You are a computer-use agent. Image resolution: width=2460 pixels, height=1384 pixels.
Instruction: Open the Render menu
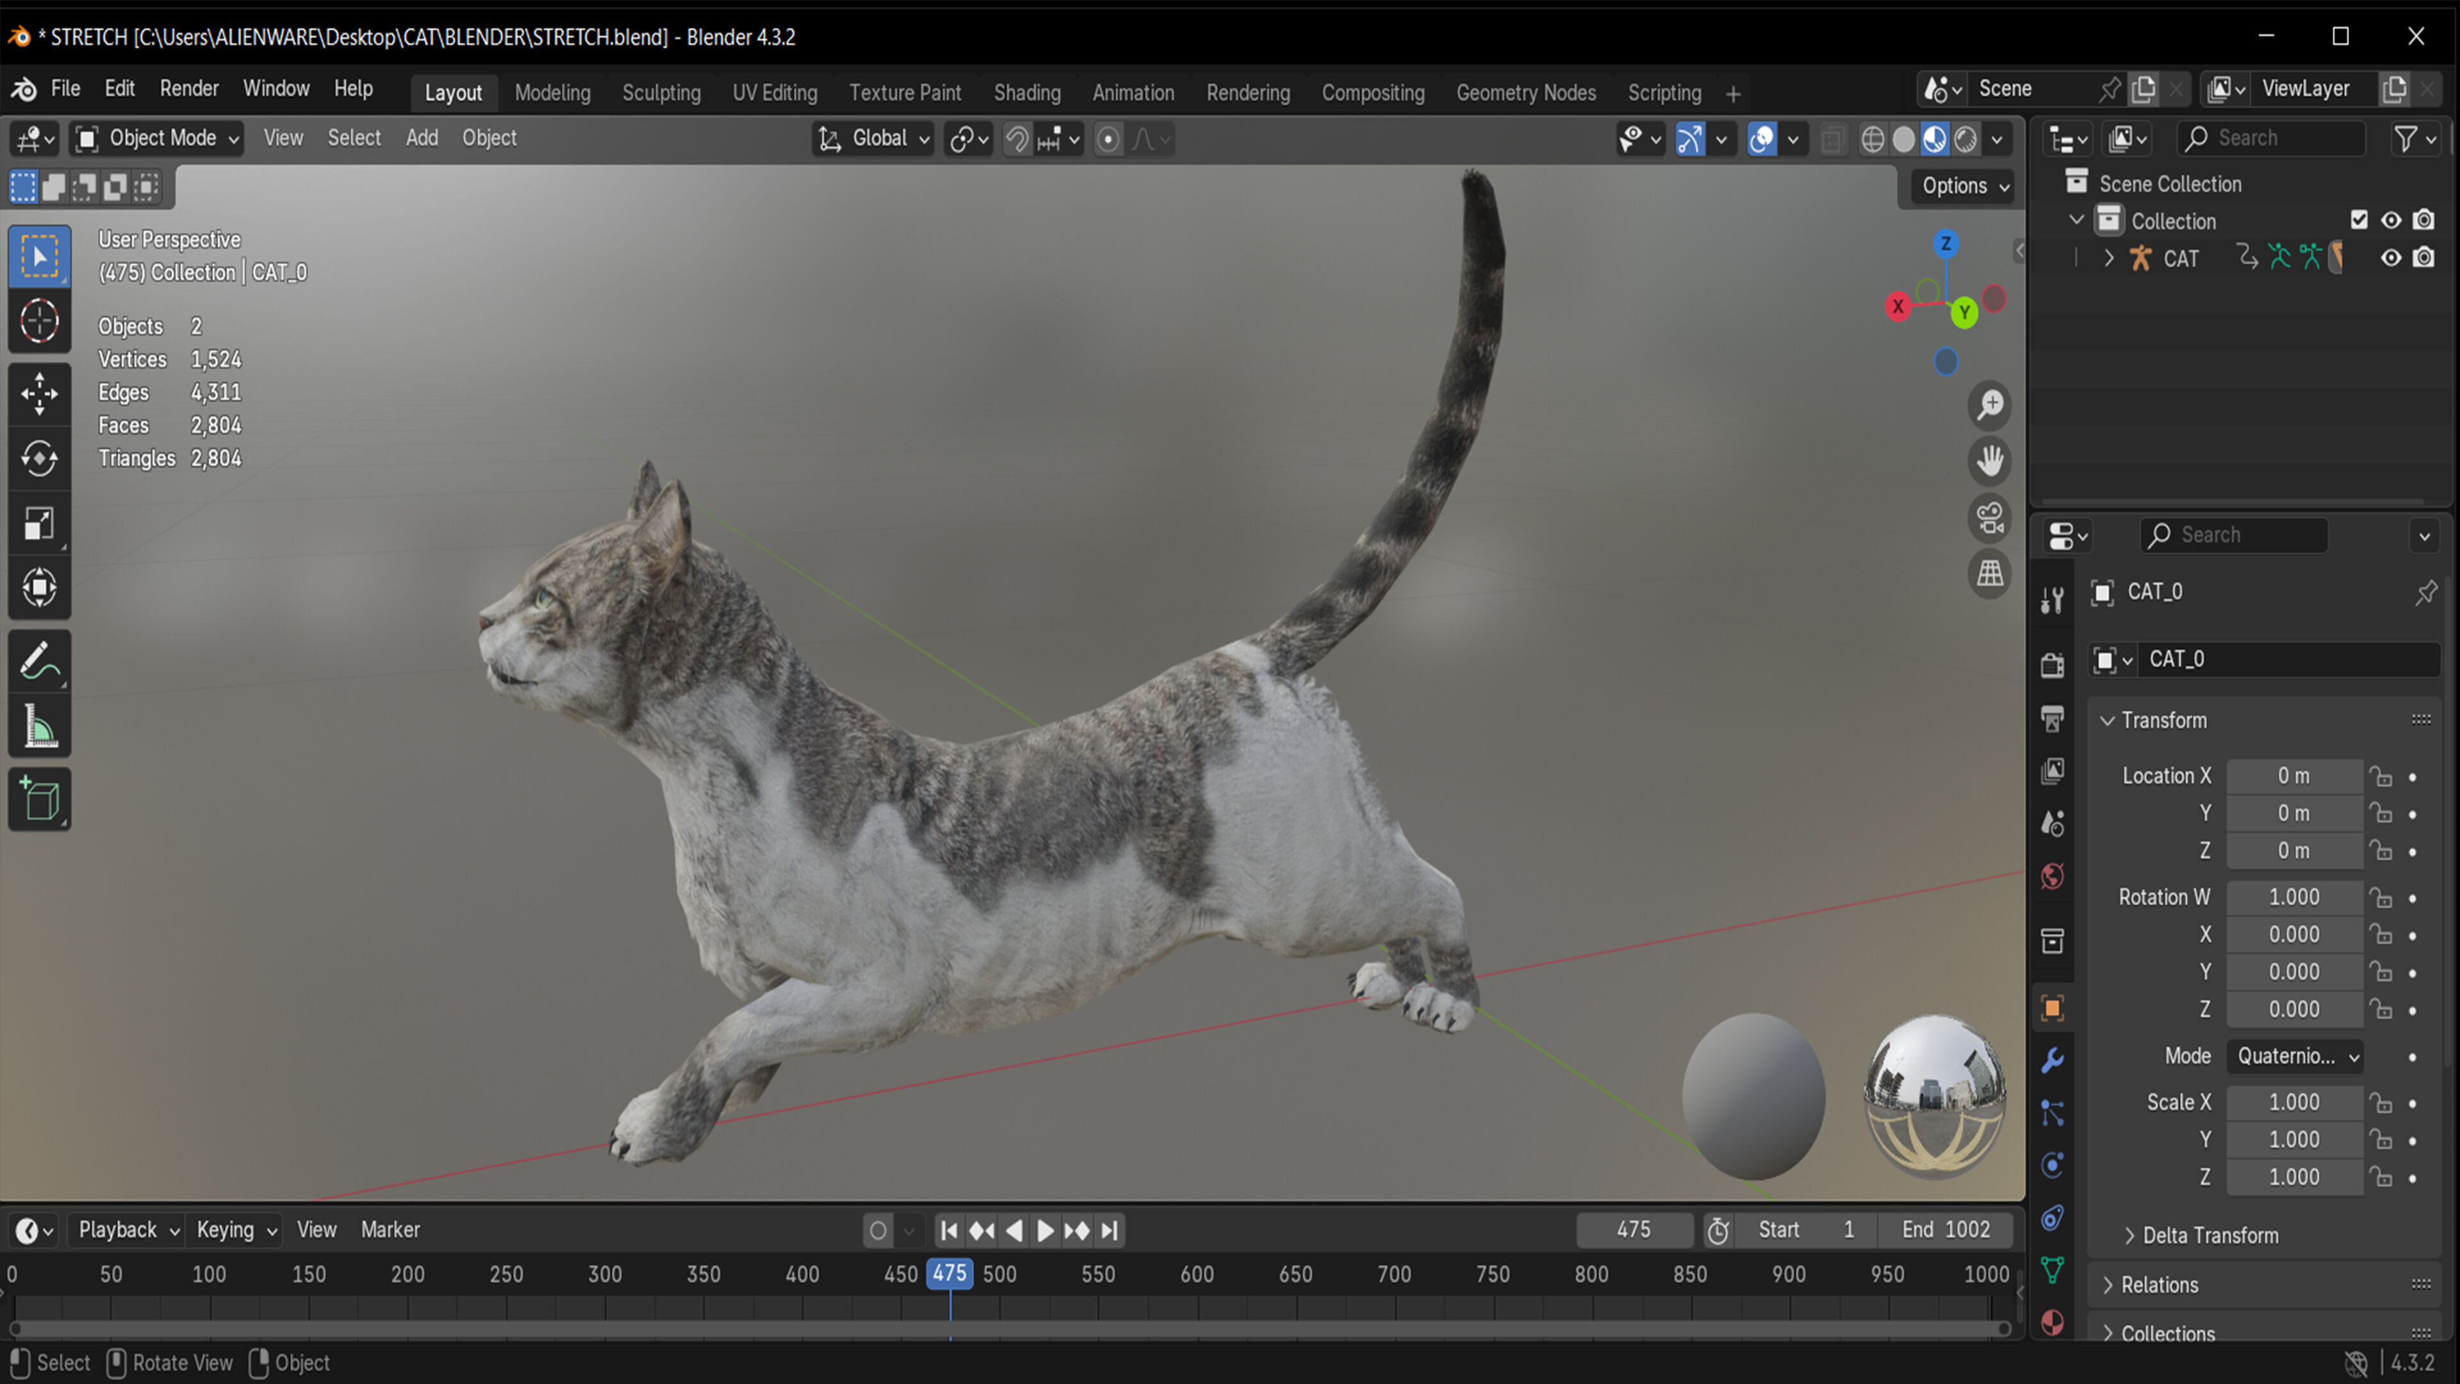(189, 89)
